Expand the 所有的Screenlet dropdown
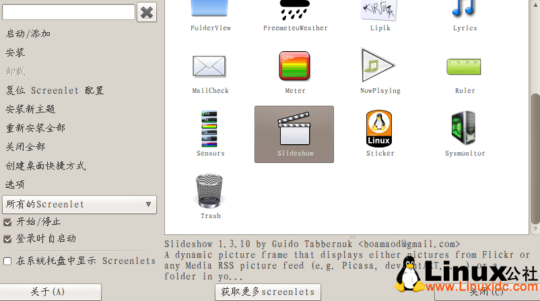The height and width of the screenshot is (301, 540). [x=79, y=204]
